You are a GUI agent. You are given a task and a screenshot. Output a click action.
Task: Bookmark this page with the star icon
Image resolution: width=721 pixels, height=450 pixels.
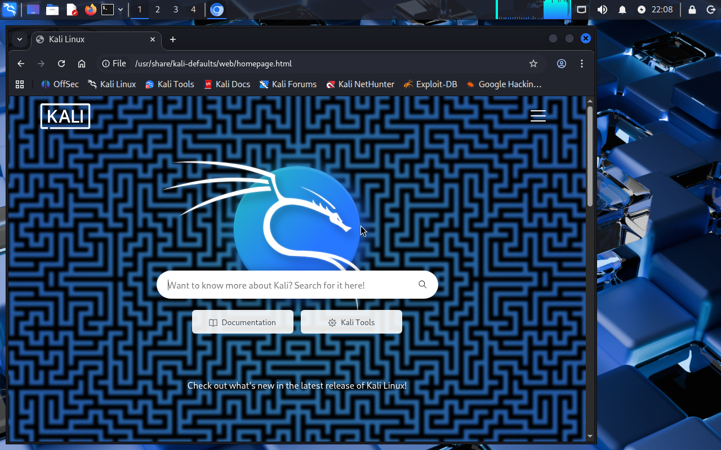point(533,64)
